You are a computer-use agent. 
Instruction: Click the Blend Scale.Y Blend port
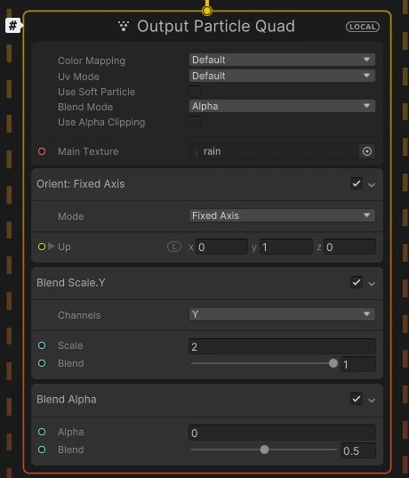pyautogui.click(x=42, y=363)
